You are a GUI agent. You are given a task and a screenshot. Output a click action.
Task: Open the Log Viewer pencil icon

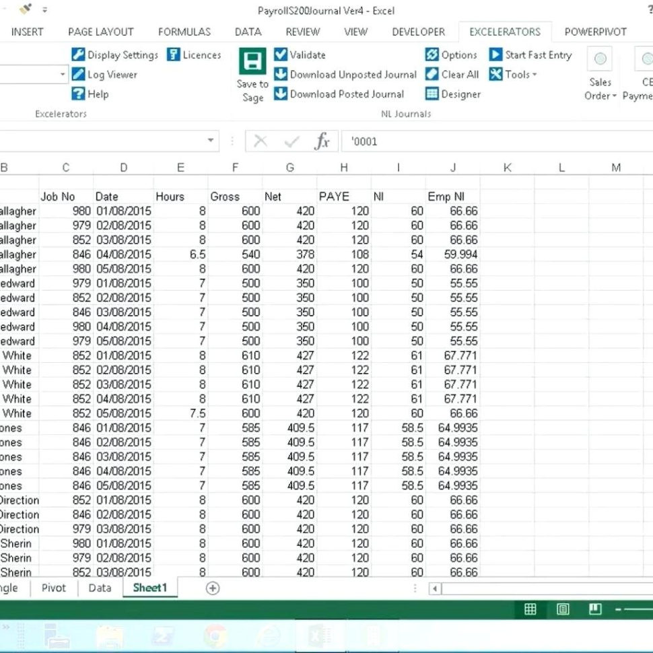pyautogui.click(x=78, y=75)
